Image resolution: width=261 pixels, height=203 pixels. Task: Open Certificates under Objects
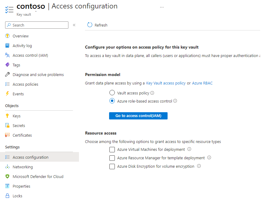(x=22, y=135)
